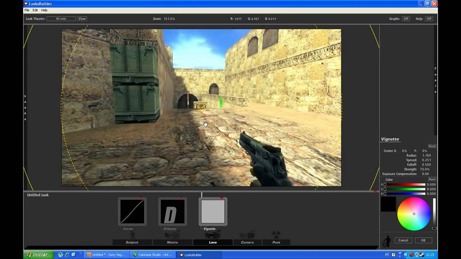Screen dimensions: 461x259
Task: Expand the quick launch chevron
Action: [x=81, y=254]
